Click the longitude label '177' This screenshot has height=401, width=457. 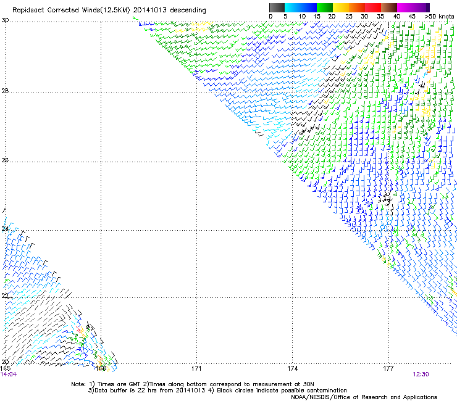[x=388, y=369]
